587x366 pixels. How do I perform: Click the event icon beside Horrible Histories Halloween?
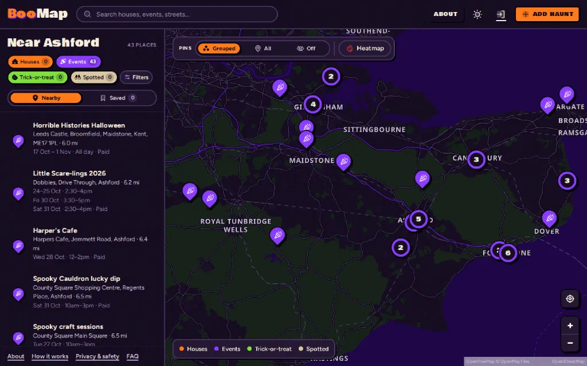(x=18, y=141)
